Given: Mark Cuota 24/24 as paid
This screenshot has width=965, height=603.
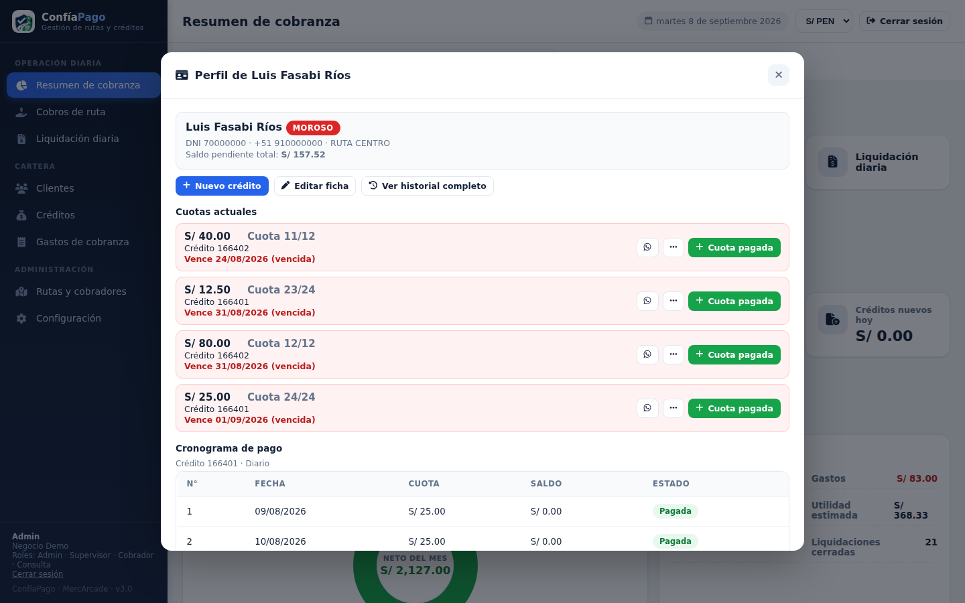Looking at the screenshot, I should [734, 408].
